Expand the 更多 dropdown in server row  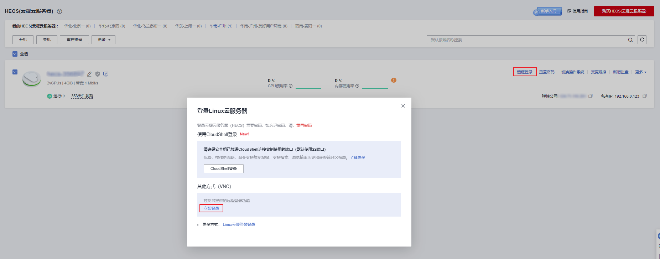tap(641, 72)
